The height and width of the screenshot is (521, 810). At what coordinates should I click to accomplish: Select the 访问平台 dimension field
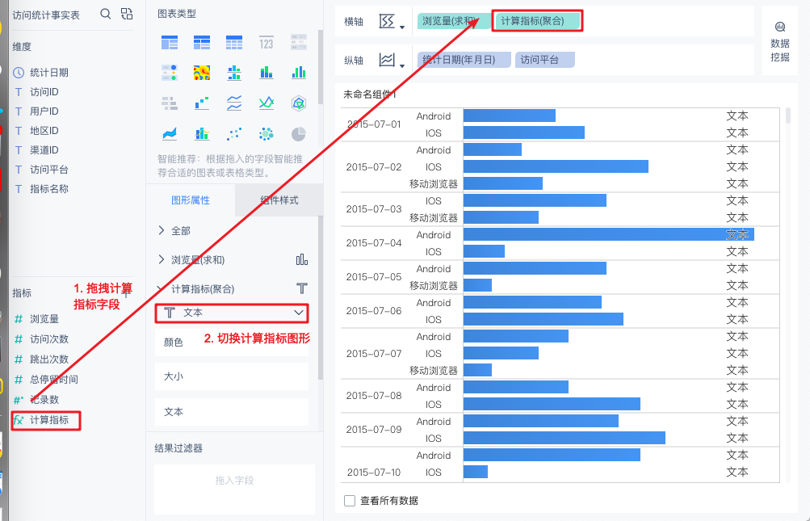click(49, 170)
